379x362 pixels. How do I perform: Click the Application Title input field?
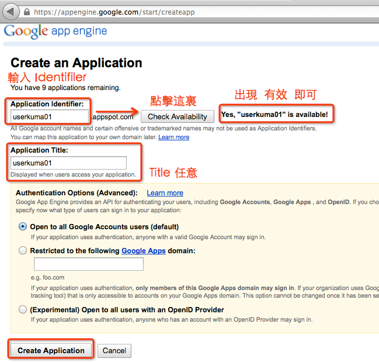tap(68, 163)
